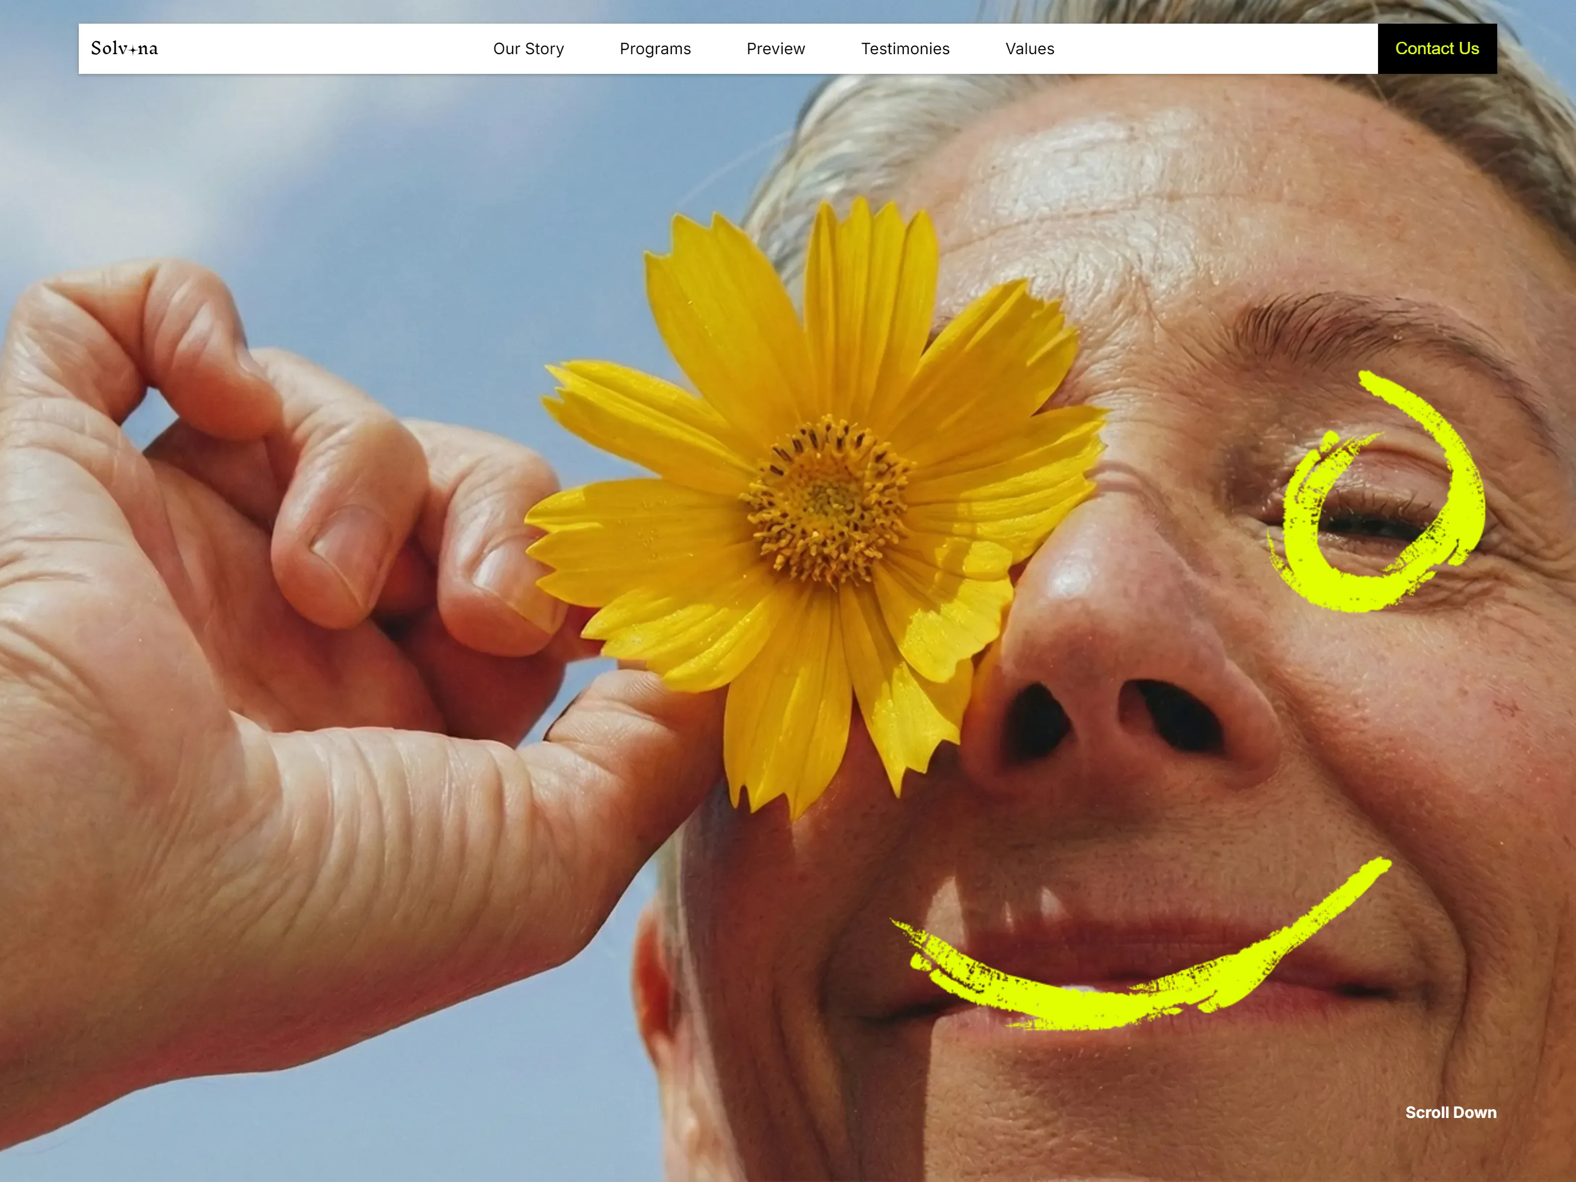Click the Contact Us button
The height and width of the screenshot is (1182, 1576).
click(1437, 48)
